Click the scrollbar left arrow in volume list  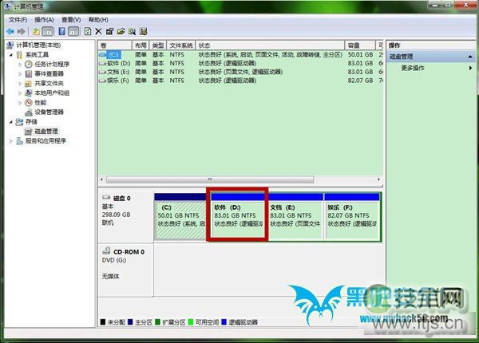101,179
